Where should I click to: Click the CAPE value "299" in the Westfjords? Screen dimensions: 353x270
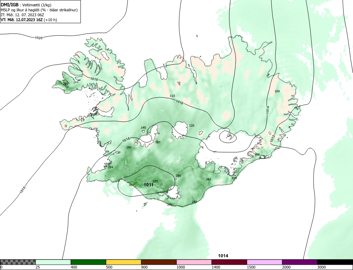tap(65, 84)
